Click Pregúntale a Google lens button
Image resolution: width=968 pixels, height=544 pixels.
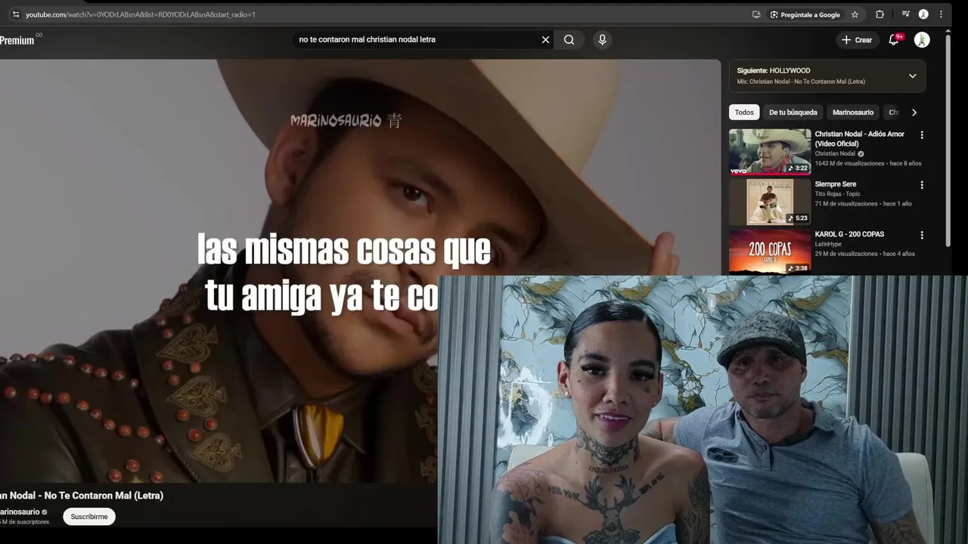tap(805, 14)
